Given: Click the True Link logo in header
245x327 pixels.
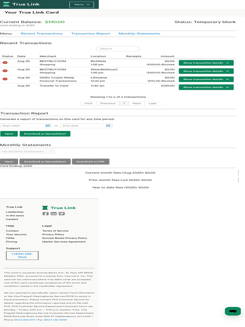Looking at the screenshot, I should 21,4.
